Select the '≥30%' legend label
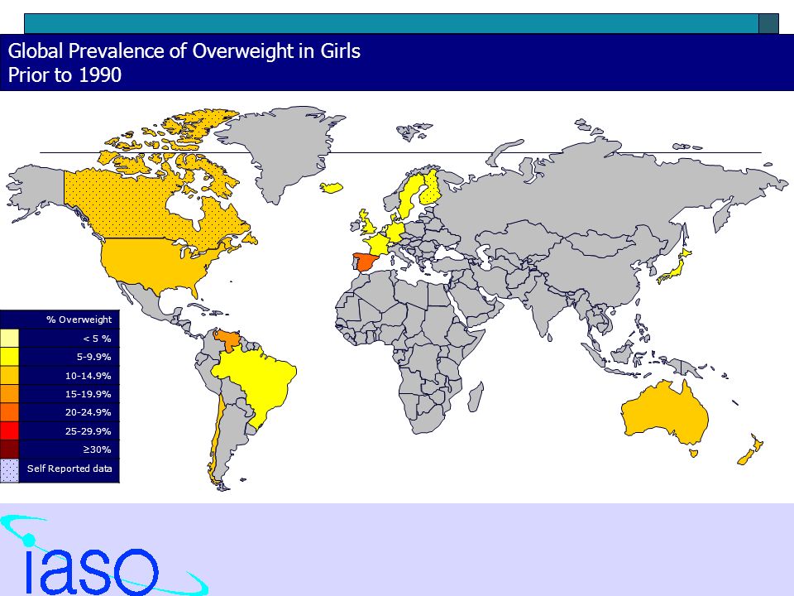794x596 pixels. pos(98,449)
